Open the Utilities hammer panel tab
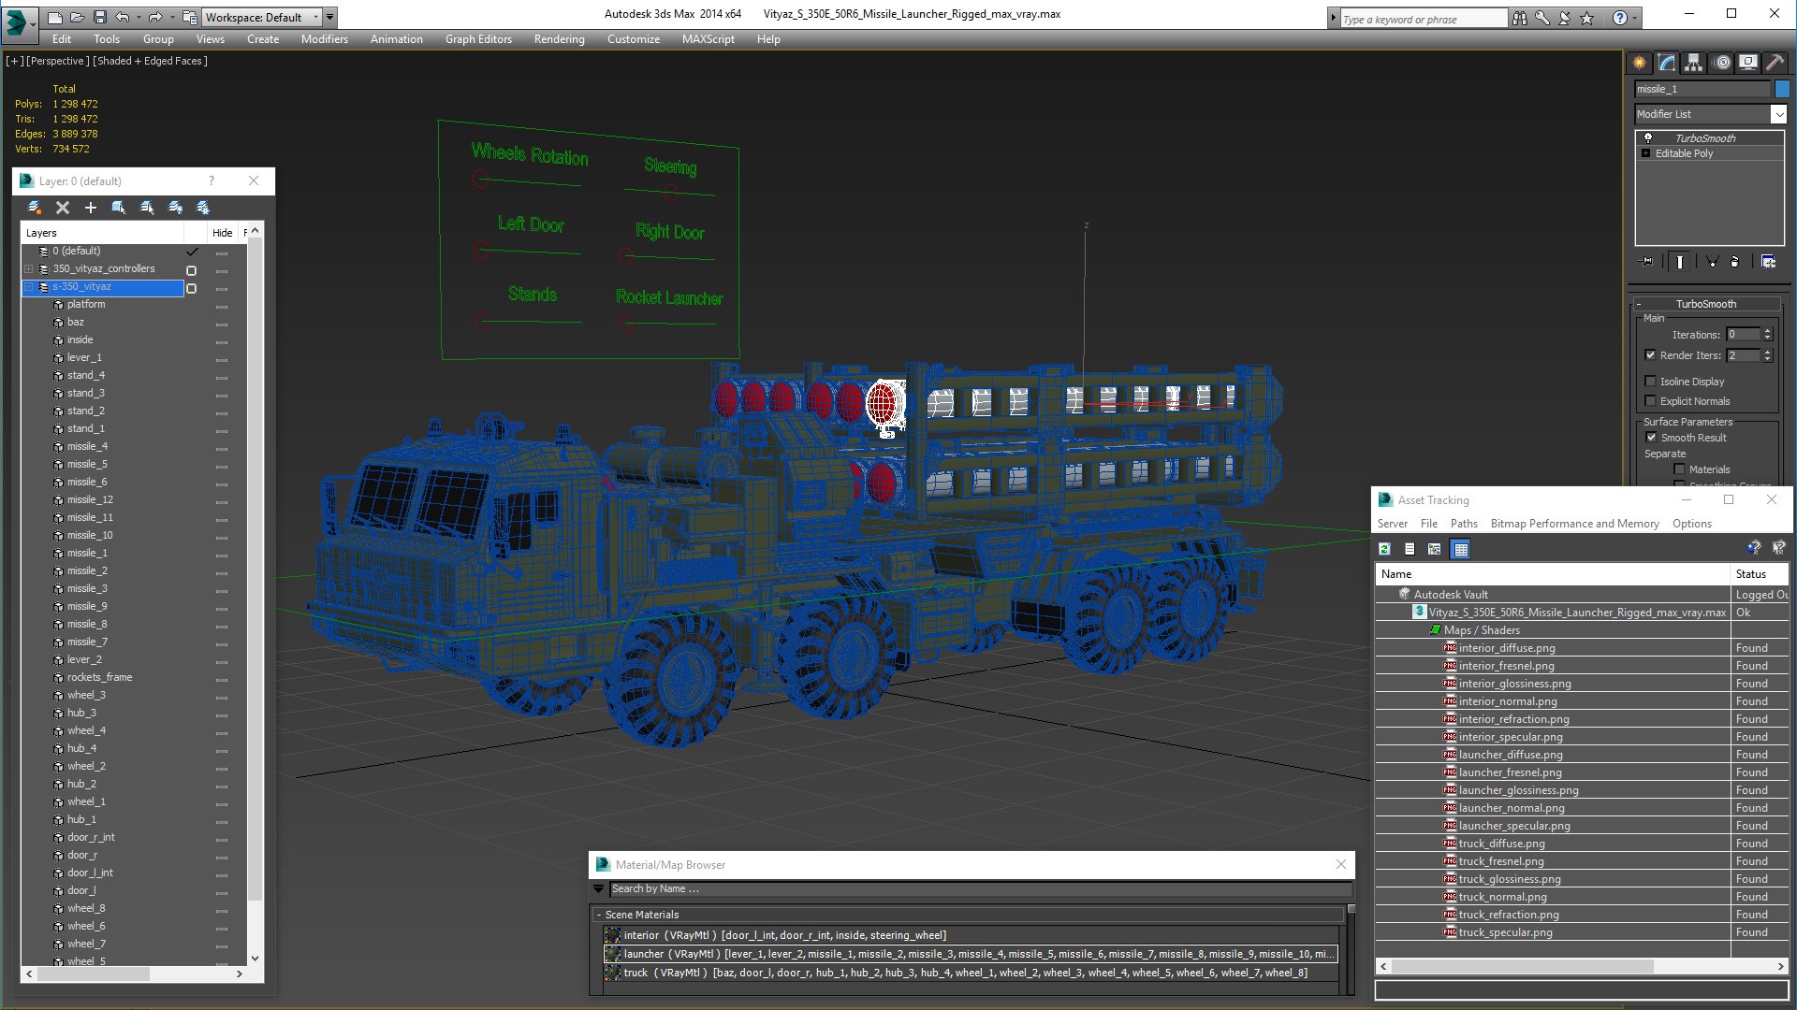This screenshot has width=1797, height=1010. tap(1775, 63)
